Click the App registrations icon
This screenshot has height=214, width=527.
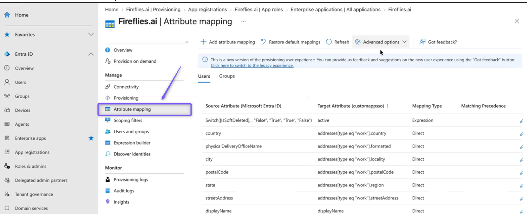(x=7, y=152)
